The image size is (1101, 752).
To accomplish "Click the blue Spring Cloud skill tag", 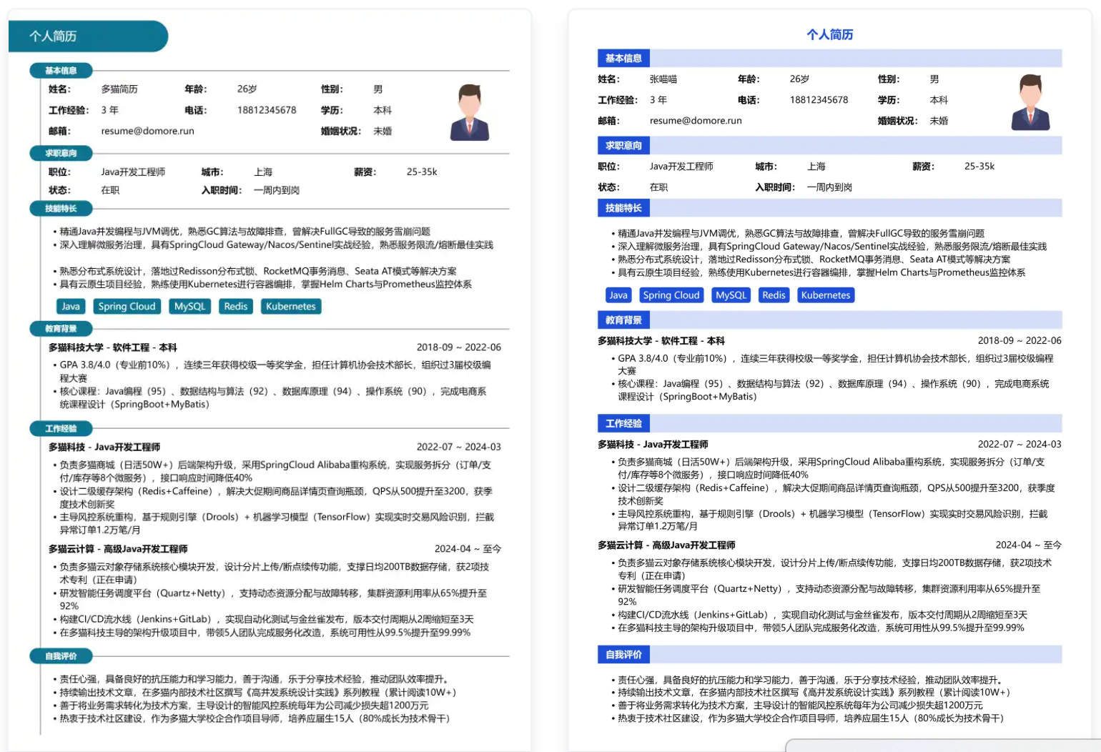I will tap(671, 295).
